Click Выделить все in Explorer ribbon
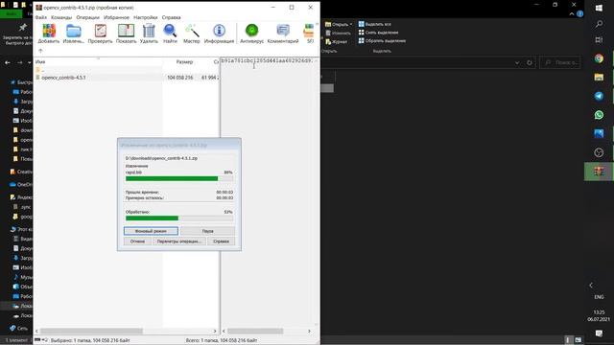The image size is (614, 345). click(375, 24)
